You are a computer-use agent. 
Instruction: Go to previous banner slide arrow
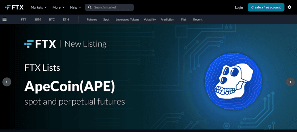[x=7, y=82]
